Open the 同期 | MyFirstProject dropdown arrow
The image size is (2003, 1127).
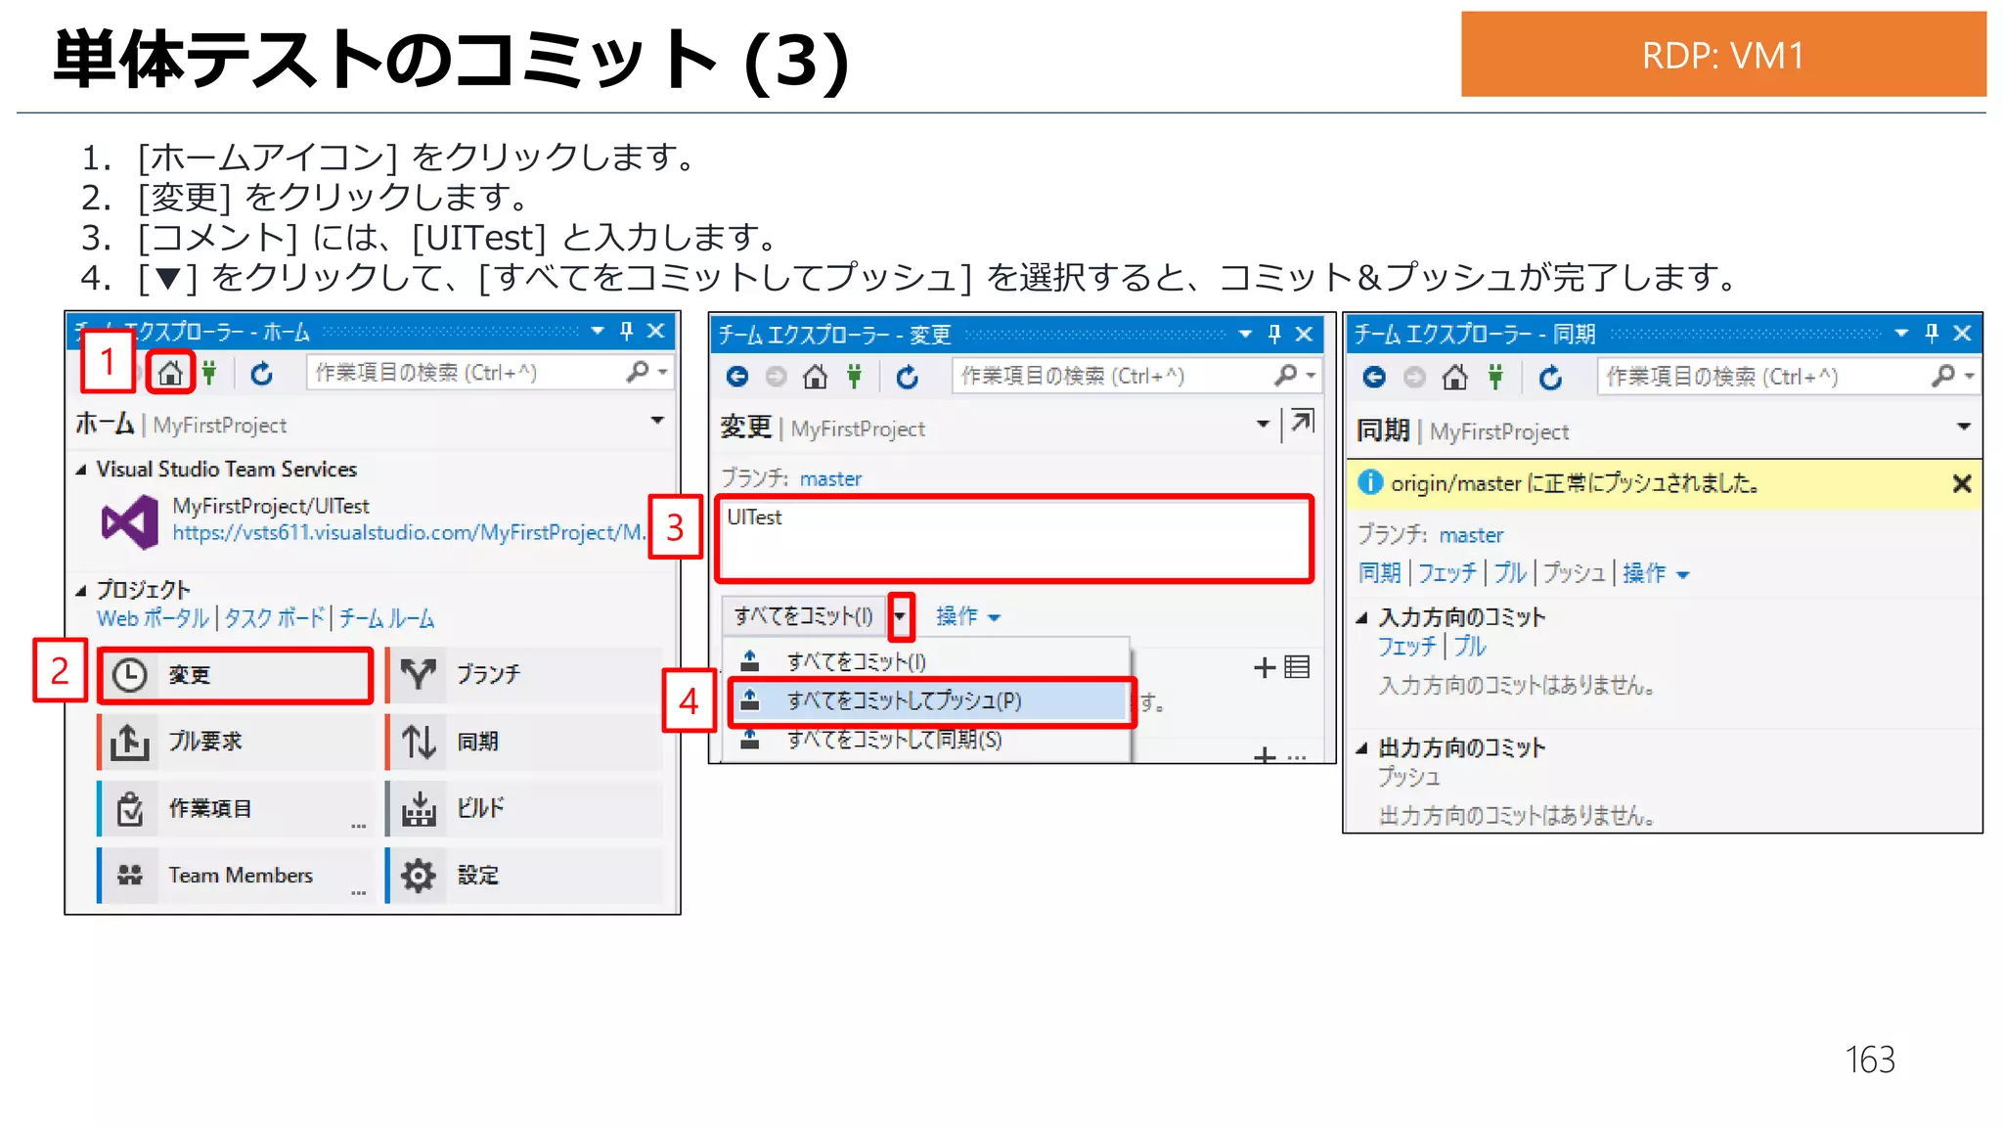[1963, 427]
